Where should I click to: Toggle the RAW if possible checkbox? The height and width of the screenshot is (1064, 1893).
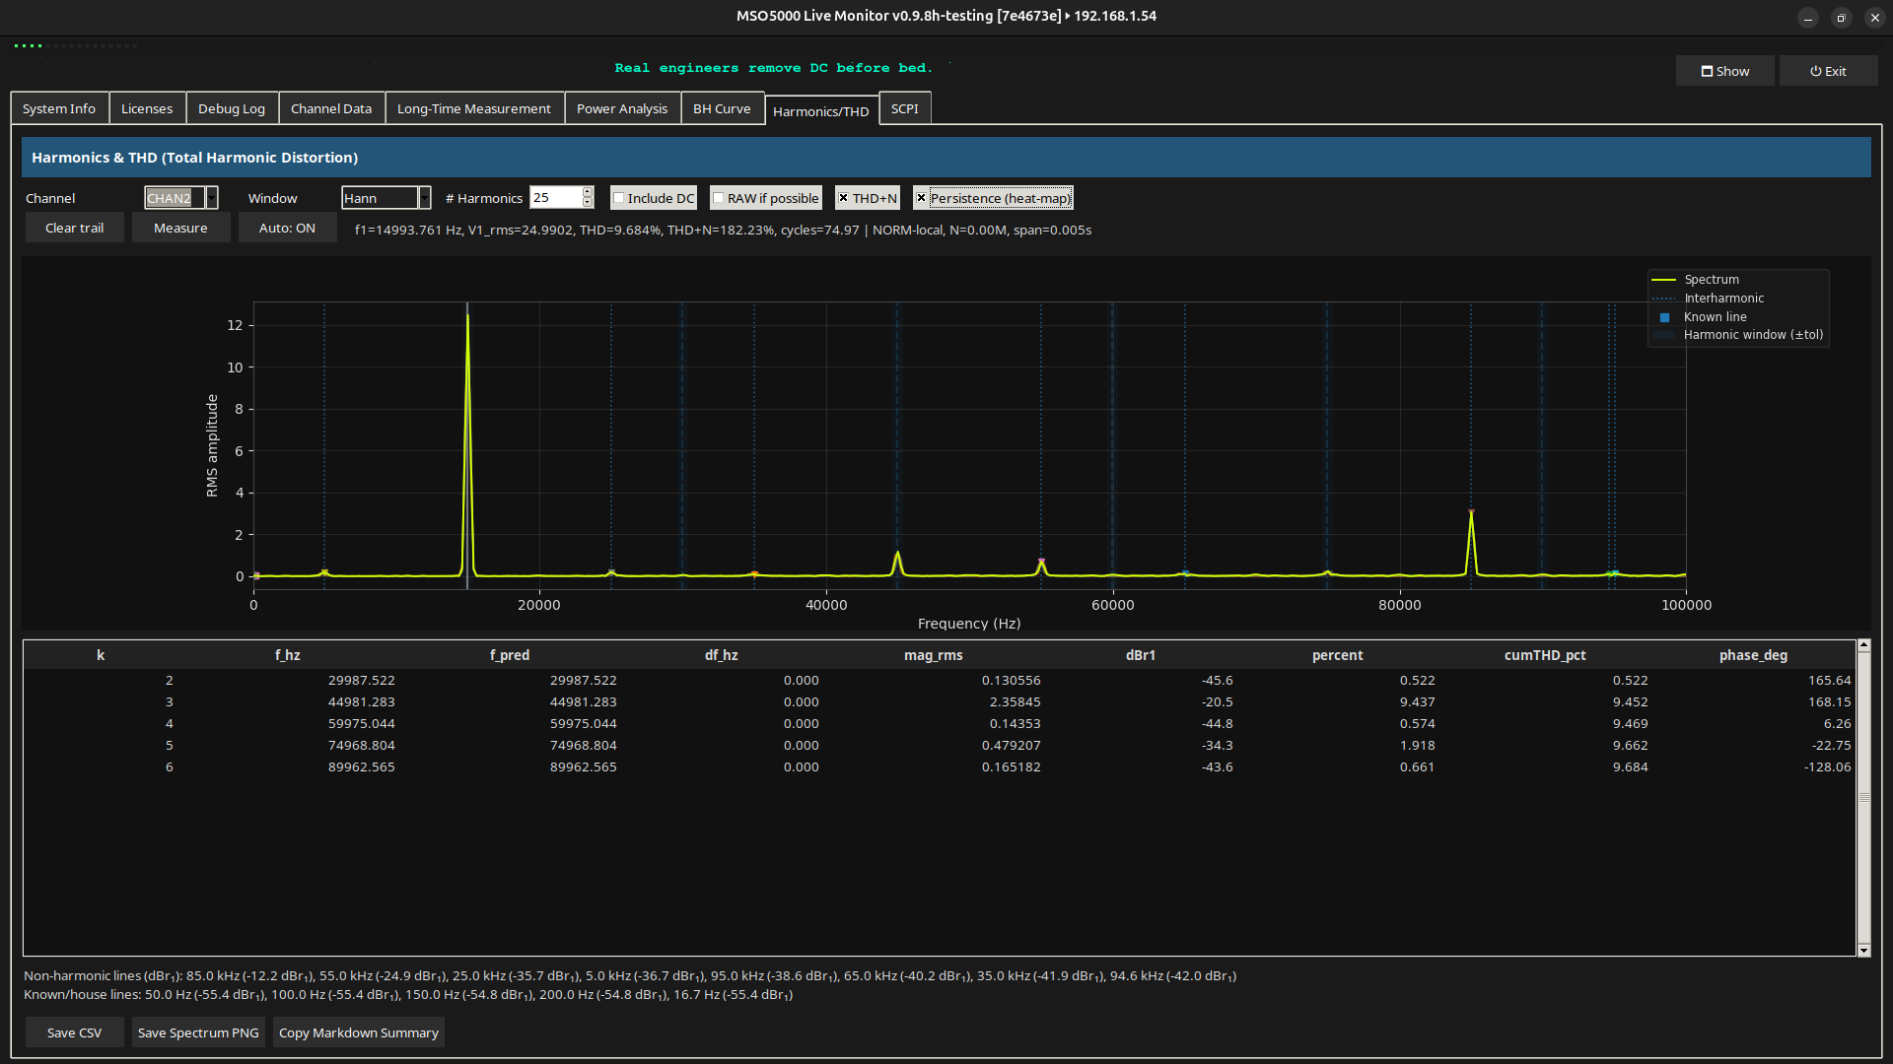tap(719, 198)
